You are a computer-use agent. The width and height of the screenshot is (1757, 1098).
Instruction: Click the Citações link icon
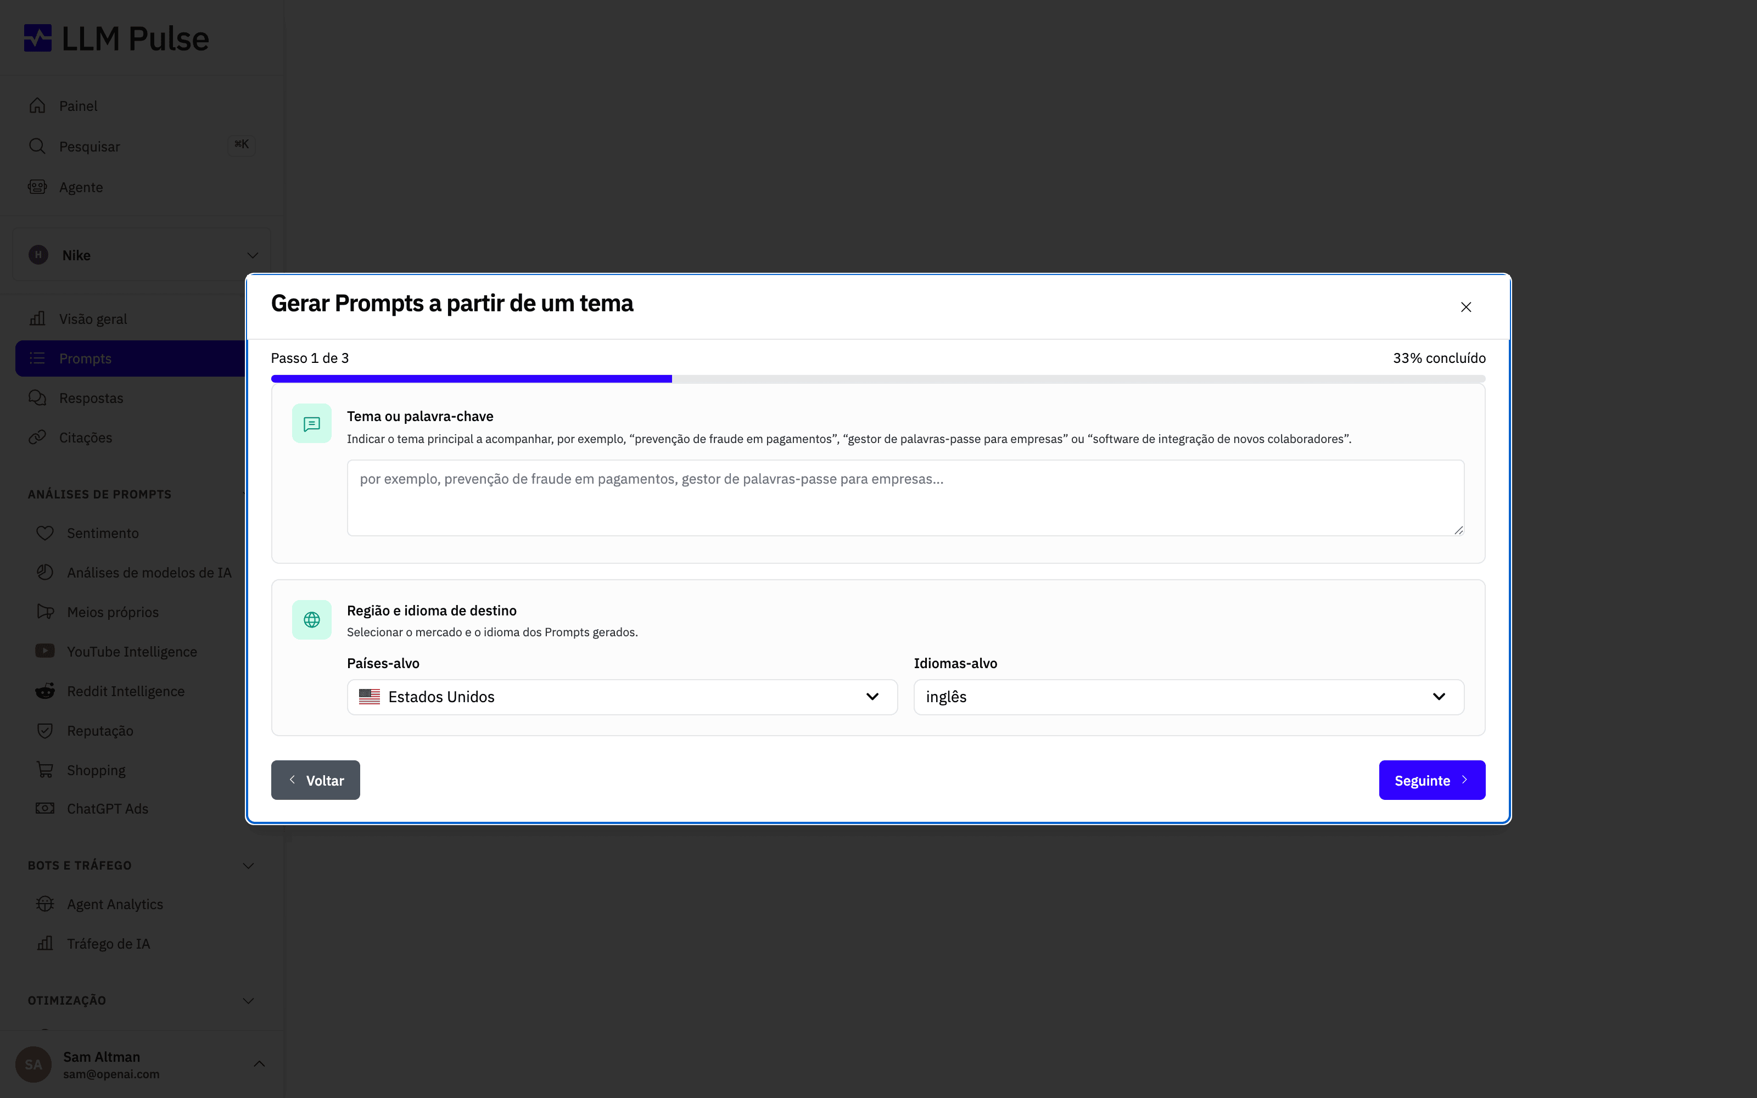[x=37, y=437]
